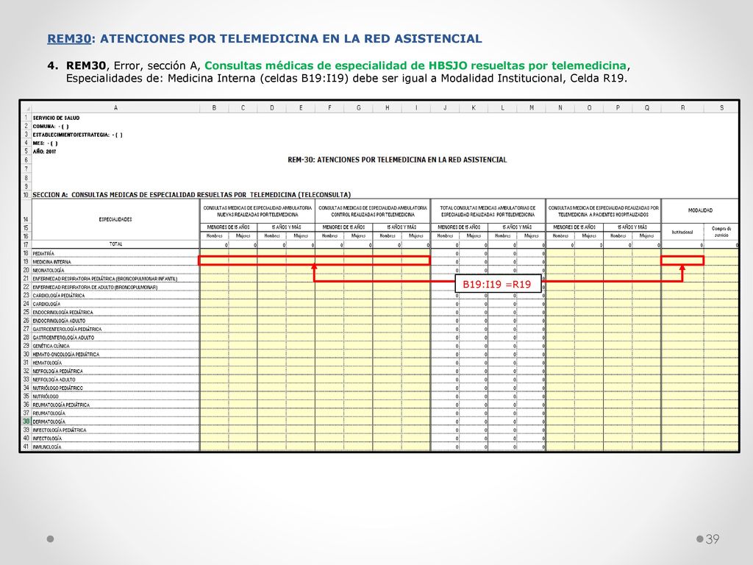
Task: Click ENFERMEDAD RESPIRATORIA DE ADULTO row label
Action: 95,287
